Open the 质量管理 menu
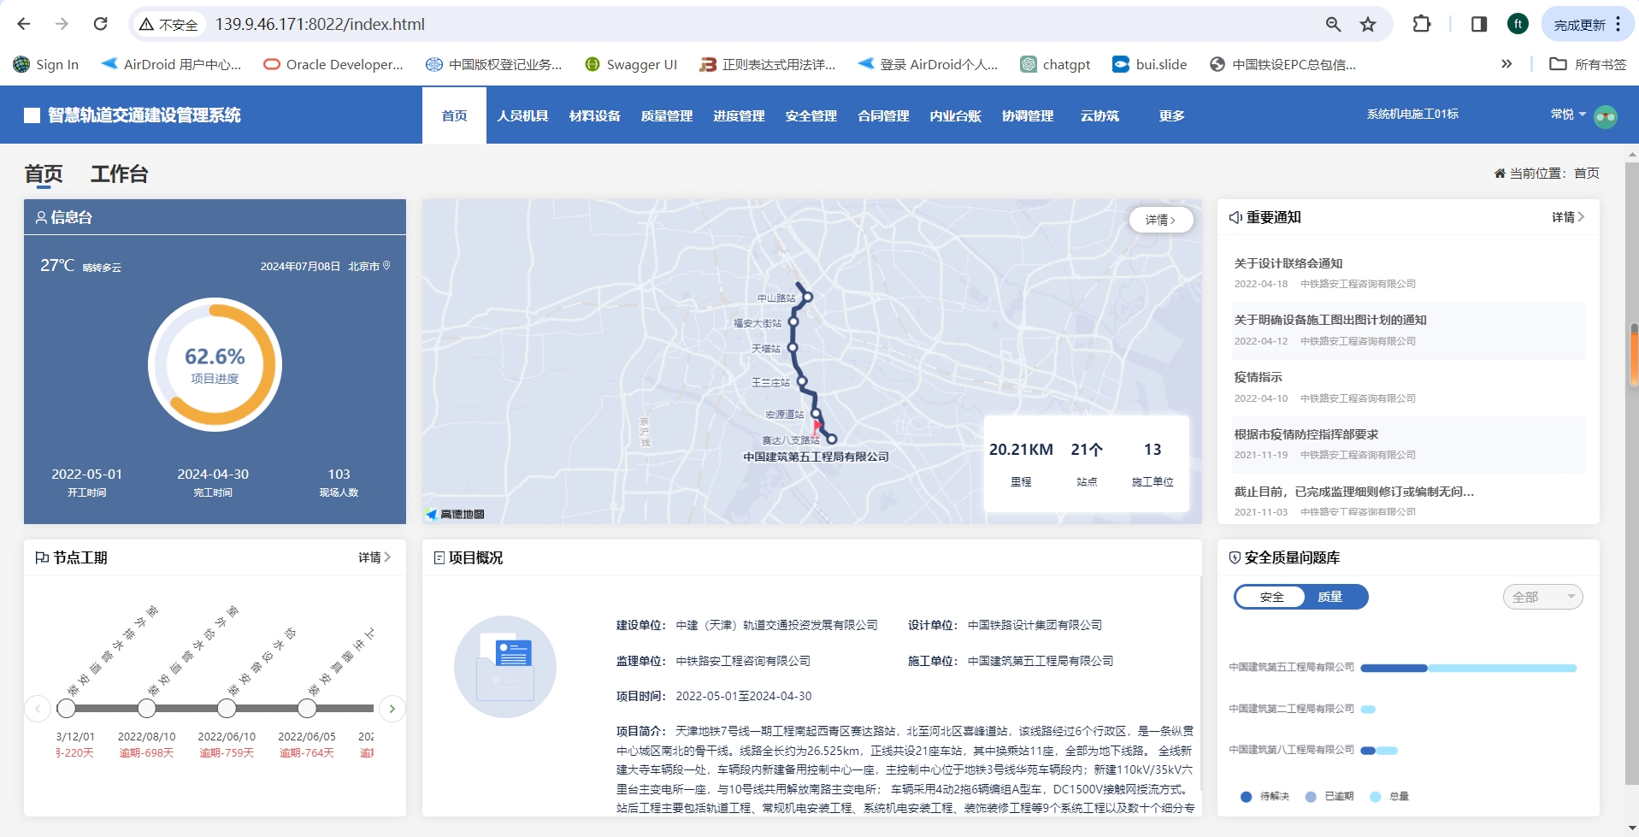 (x=667, y=115)
